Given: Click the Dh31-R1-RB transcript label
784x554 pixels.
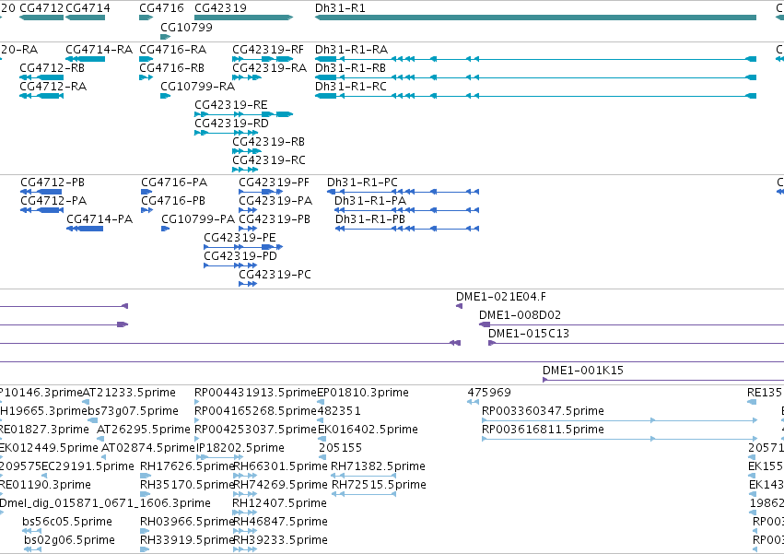Looking at the screenshot, I should point(350,68).
